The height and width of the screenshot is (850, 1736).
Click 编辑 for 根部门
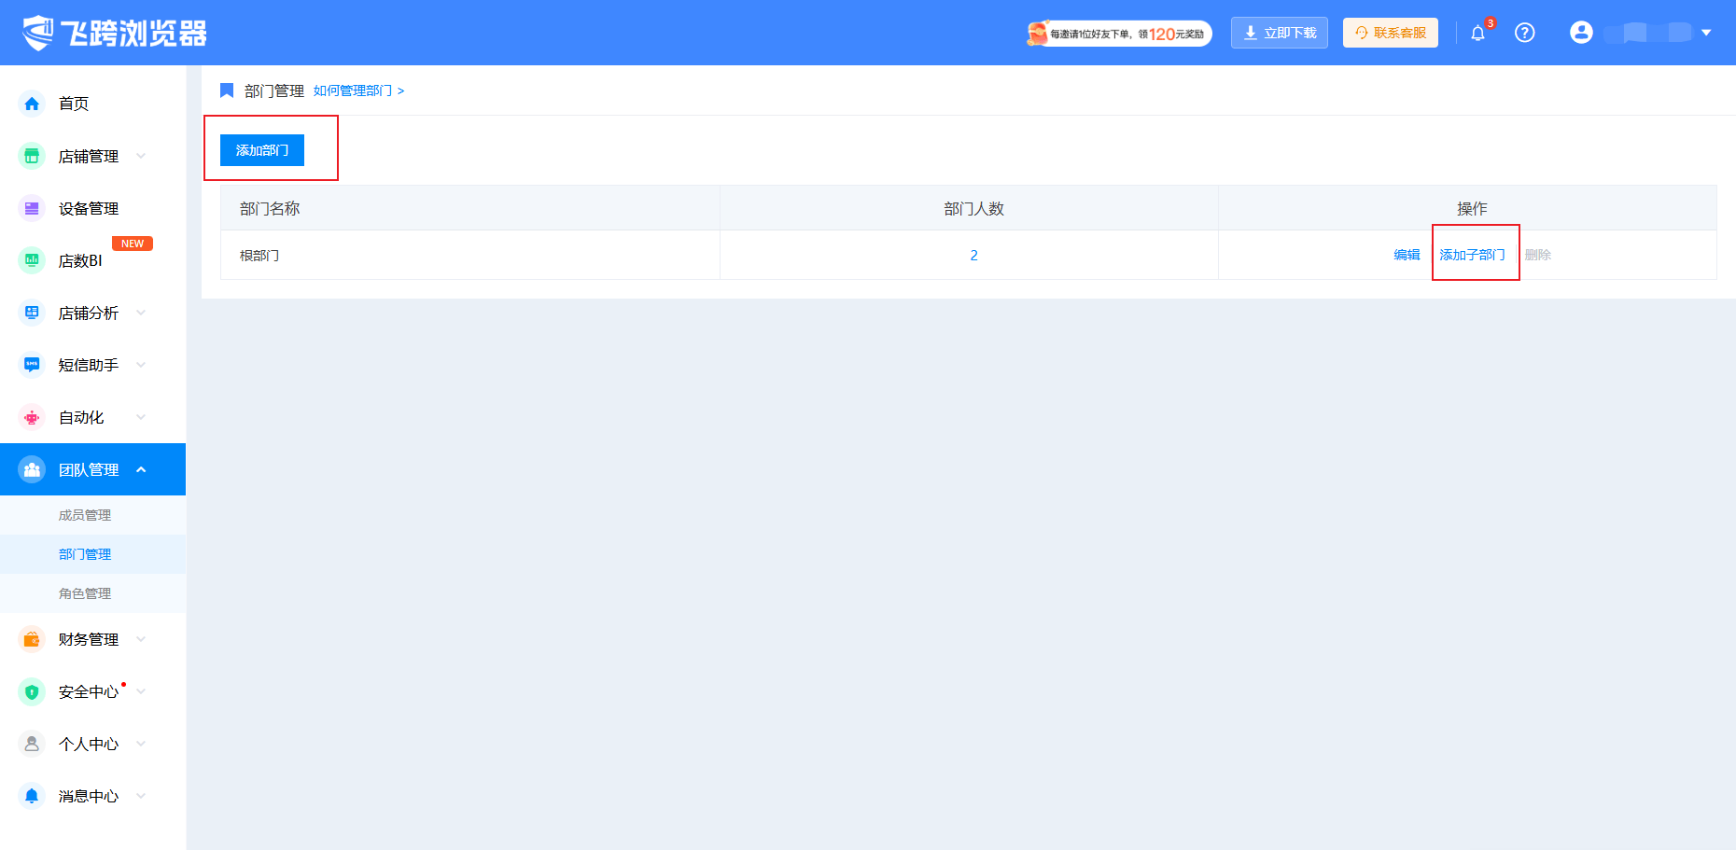click(1407, 255)
